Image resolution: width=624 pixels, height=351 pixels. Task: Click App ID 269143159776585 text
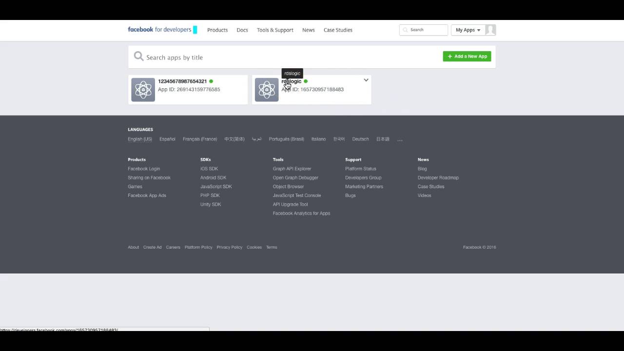tap(189, 90)
